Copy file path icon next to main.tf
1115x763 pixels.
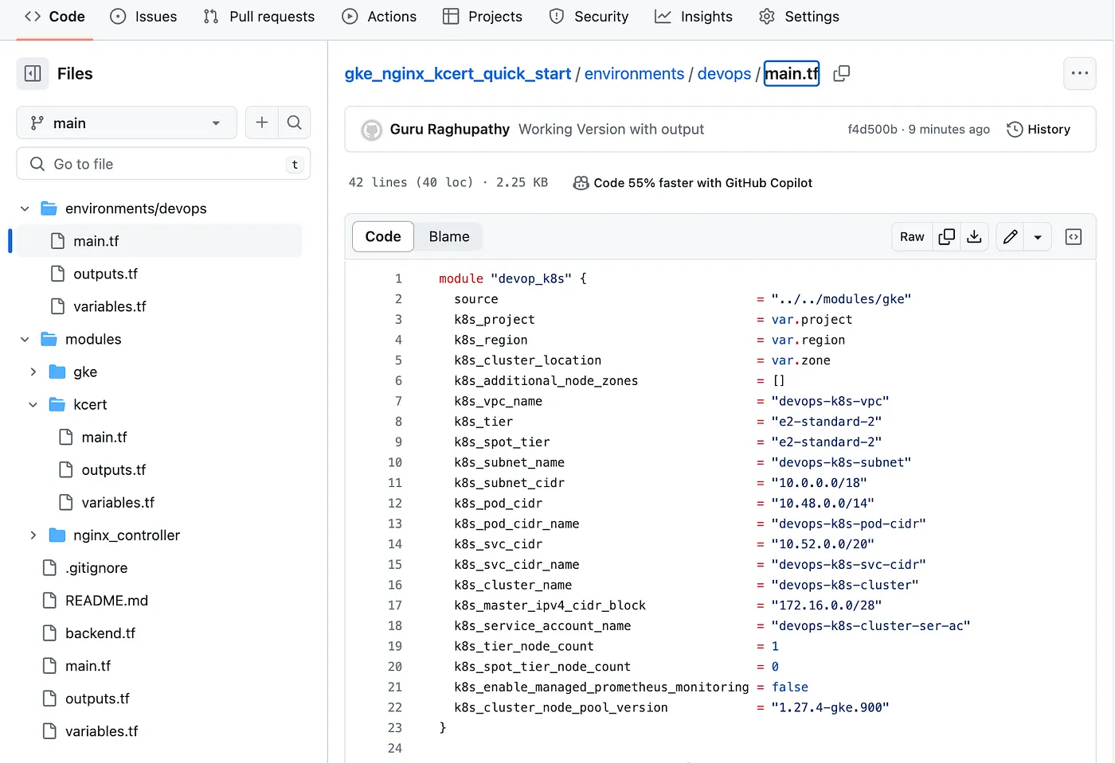(x=841, y=73)
